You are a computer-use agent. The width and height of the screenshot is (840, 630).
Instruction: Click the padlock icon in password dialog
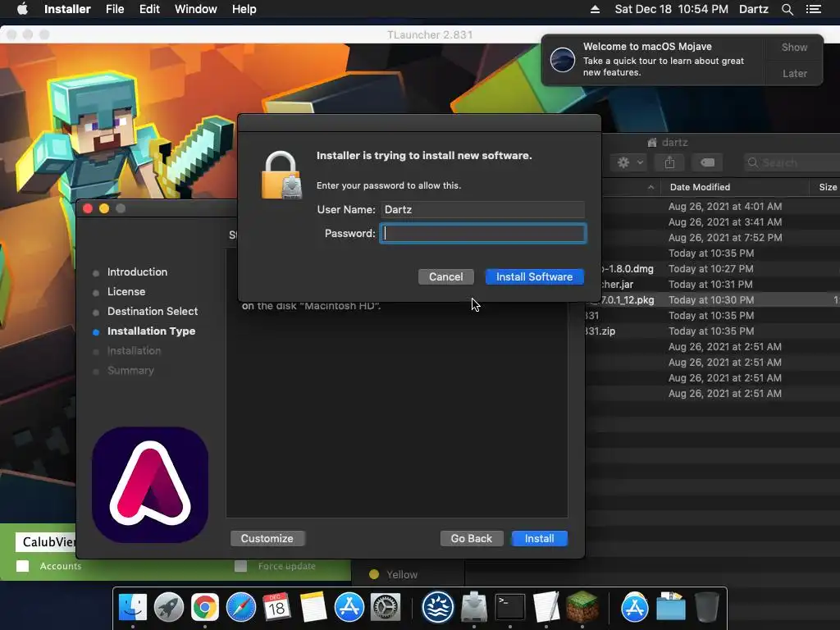coord(281,176)
